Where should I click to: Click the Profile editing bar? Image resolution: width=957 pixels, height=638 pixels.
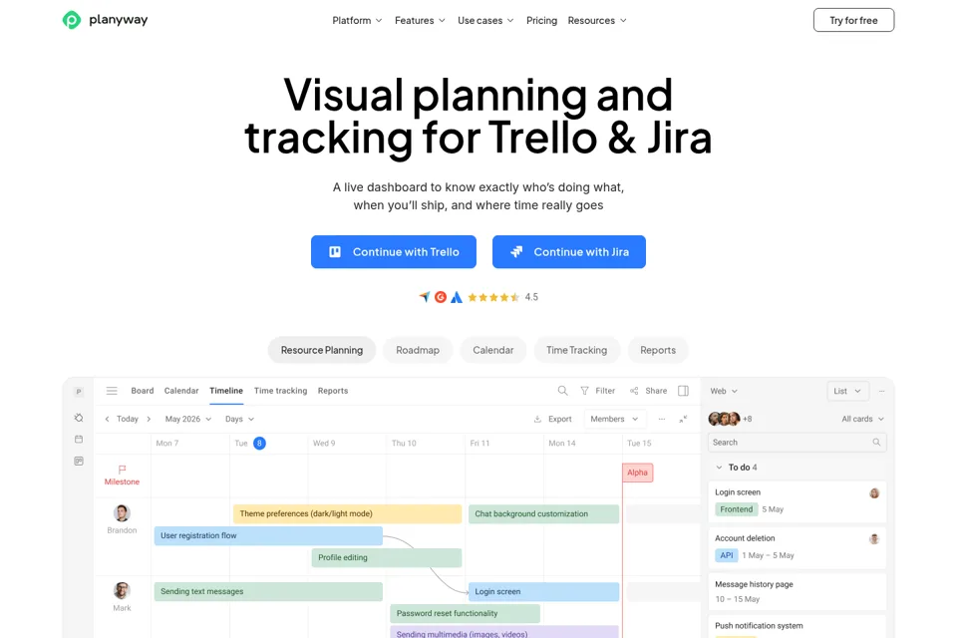387,557
